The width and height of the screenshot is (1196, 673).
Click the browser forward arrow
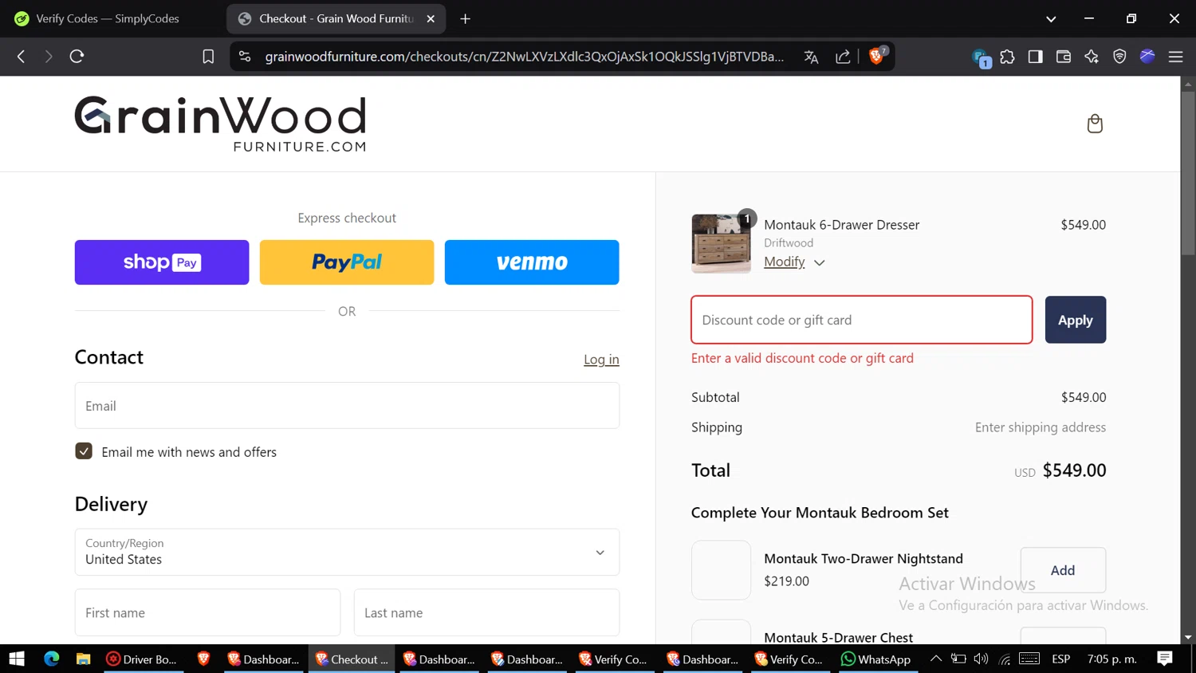49,57
